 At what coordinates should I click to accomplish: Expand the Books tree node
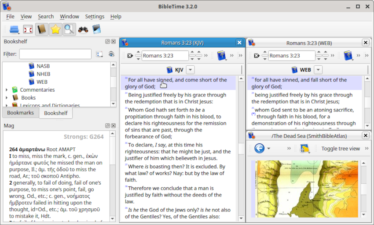pos(7,98)
